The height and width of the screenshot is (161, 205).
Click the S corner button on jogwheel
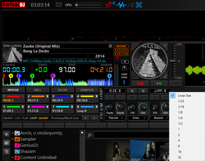[x=134, y=46]
